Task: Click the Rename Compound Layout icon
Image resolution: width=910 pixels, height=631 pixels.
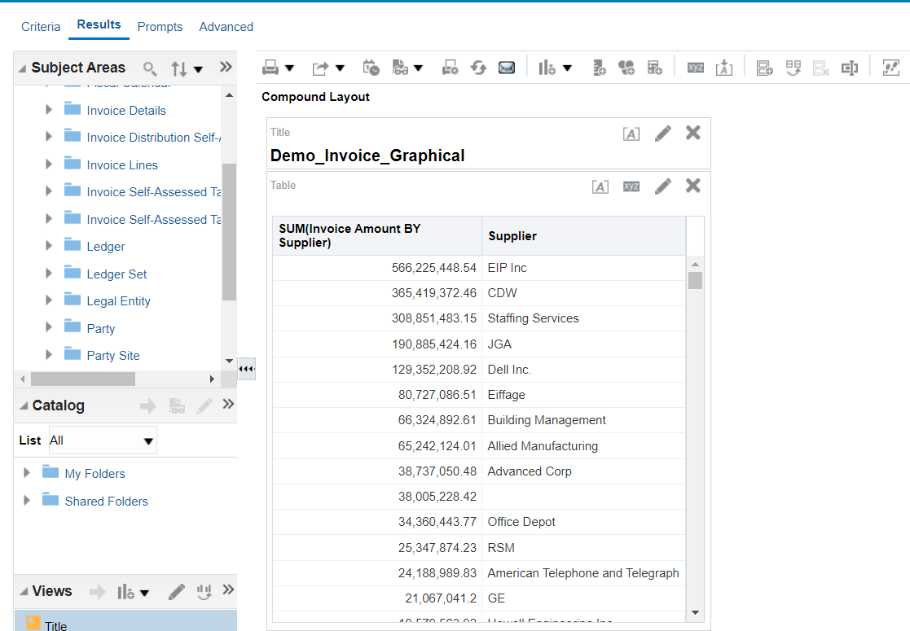Action: pyautogui.click(x=850, y=68)
